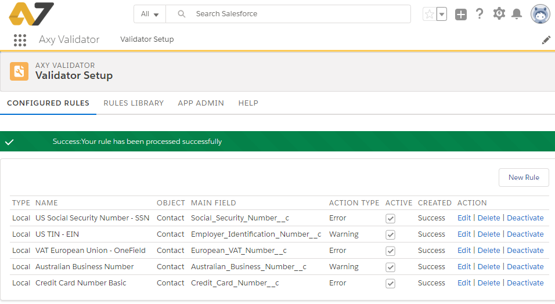Select the 'US Social Security Number - SSN' name
Viewport: 555px width, 304px height.
click(92, 218)
